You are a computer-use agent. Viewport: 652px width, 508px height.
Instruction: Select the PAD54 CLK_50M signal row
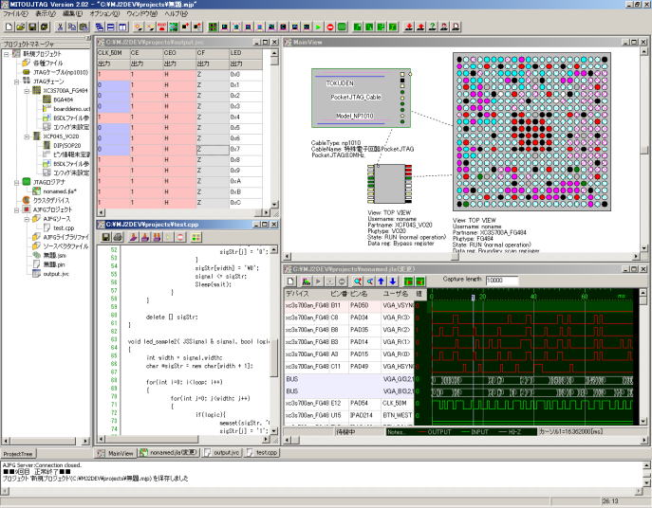coord(349,404)
